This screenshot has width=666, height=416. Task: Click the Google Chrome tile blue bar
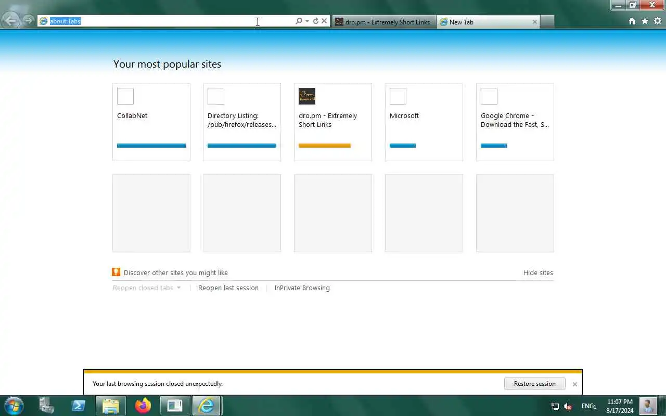tap(494, 146)
